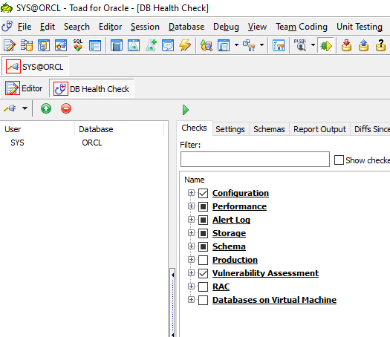This screenshot has height=337, width=390.
Task: Click the tools and wrench toolbar icon
Action: (x=249, y=45)
